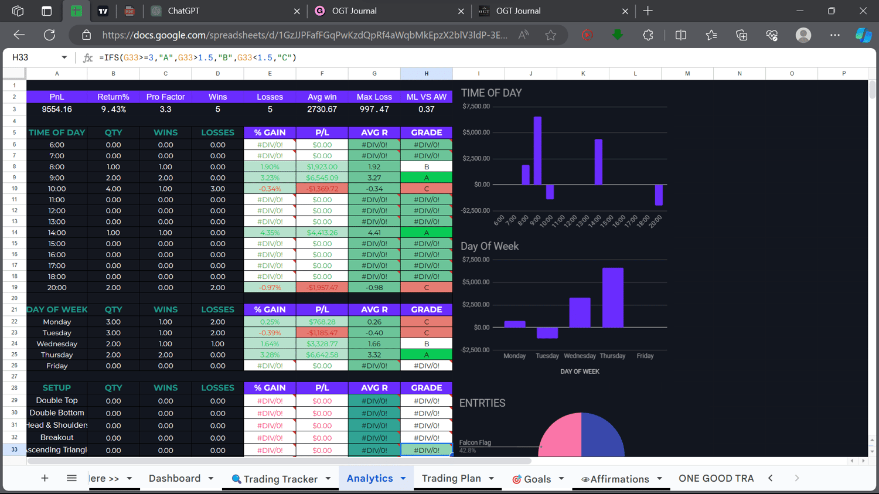Open the Trading Plan tab dropdown arrow
Image resolution: width=879 pixels, height=494 pixels.
(x=491, y=479)
